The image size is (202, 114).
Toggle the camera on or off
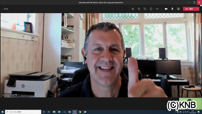pyautogui.click(x=166, y=9)
